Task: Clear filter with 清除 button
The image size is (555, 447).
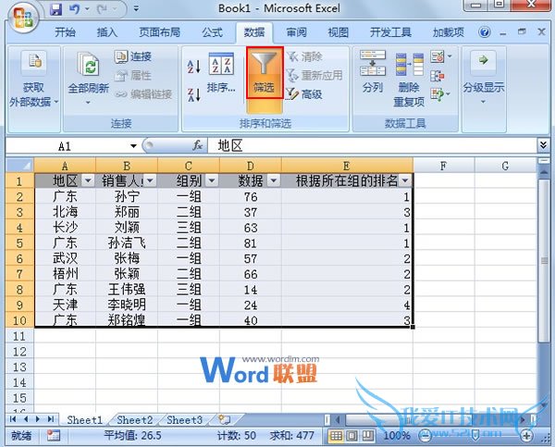Action: [304, 56]
